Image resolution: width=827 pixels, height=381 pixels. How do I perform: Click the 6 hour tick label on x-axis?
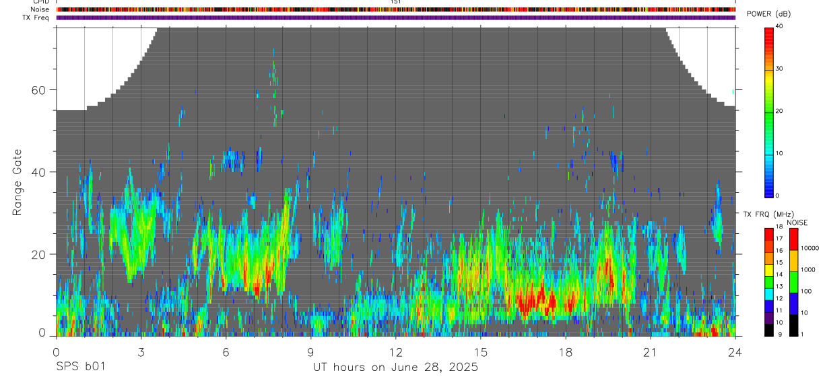coord(226,352)
